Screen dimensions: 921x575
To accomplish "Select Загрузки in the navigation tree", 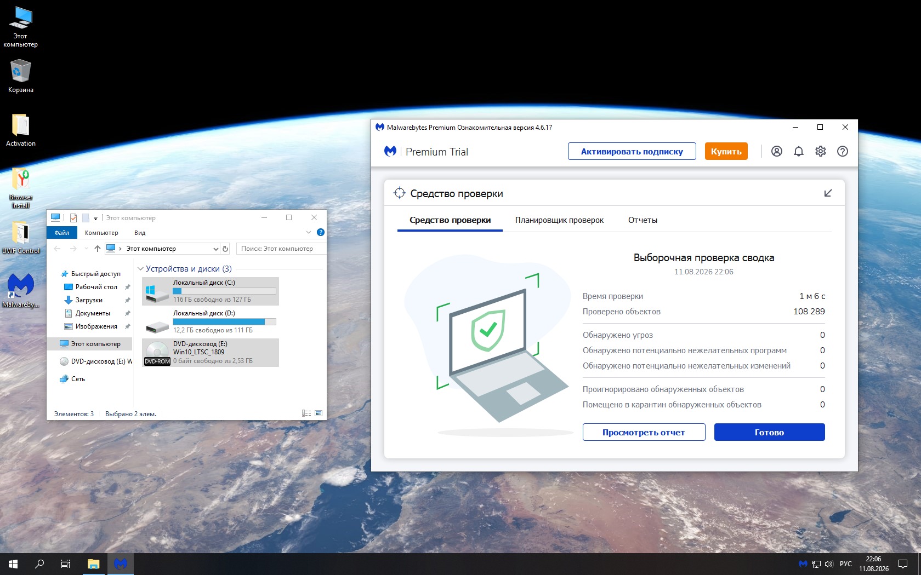I will tap(89, 300).
